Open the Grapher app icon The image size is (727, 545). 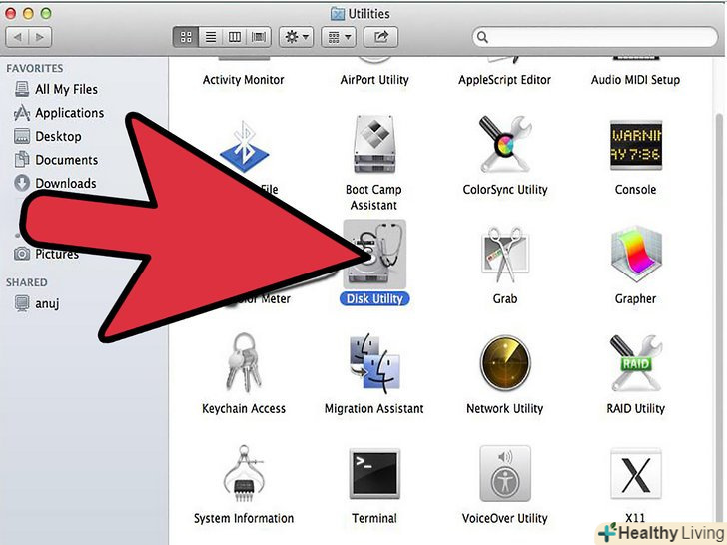tap(636, 255)
